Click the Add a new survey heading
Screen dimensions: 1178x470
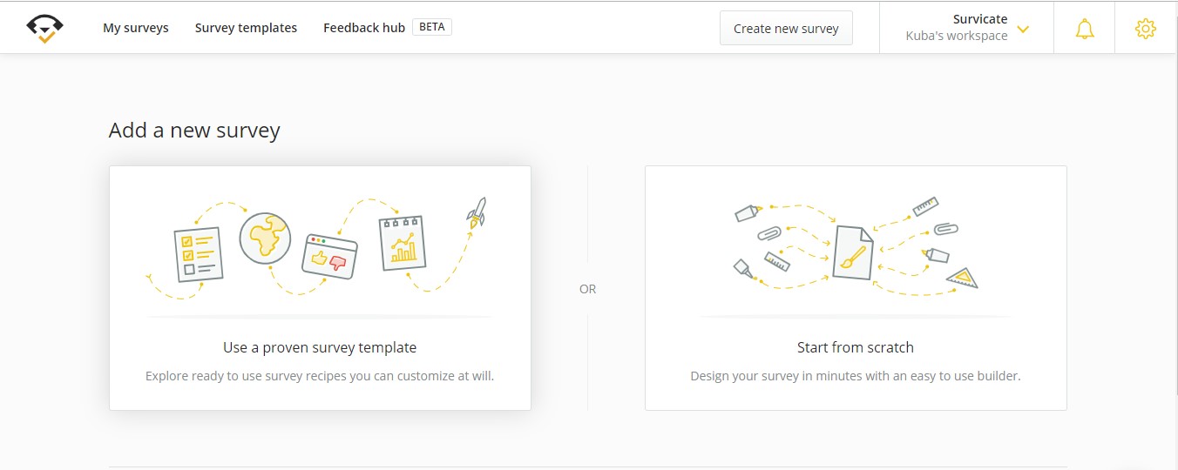(194, 131)
